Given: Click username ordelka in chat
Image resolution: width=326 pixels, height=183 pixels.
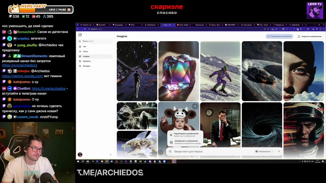Looking at the screenshot, I should pyautogui.click(x=24, y=38).
